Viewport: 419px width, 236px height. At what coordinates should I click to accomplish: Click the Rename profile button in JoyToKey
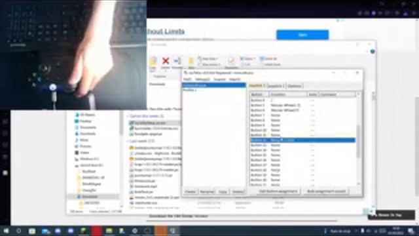pyautogui.click(x=207, y=191)
